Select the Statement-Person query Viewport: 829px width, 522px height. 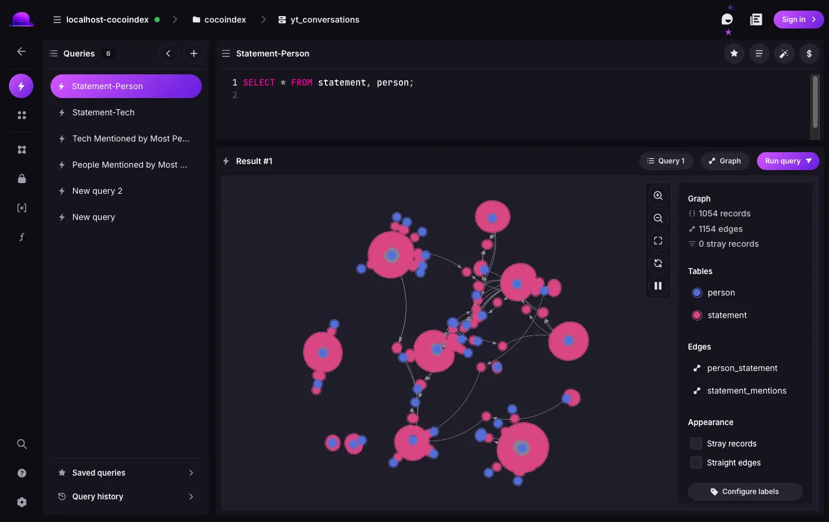126,86
